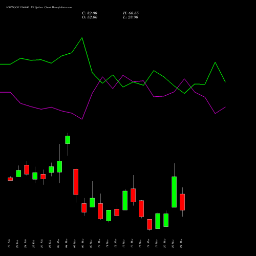256x256 pixels.
Task: Click the 24 Mar date label
Action: pos(181,243)
